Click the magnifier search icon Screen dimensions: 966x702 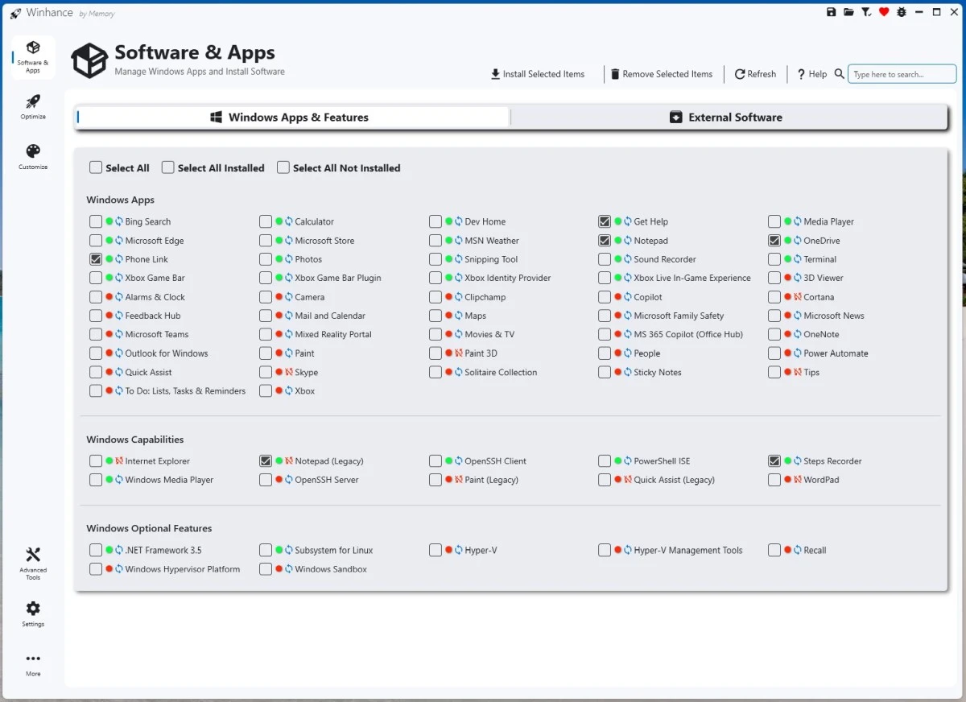[x=839, y=74]
